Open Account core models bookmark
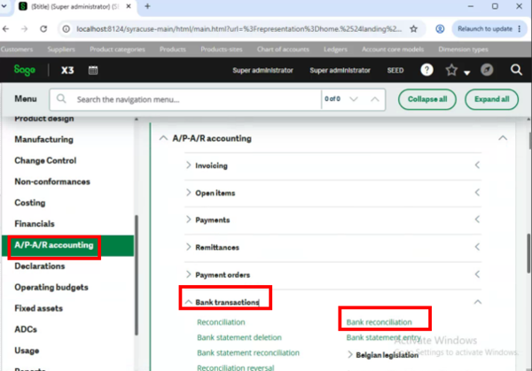Image resolution: width=532 pixels, height=371 pixels. 393,50
